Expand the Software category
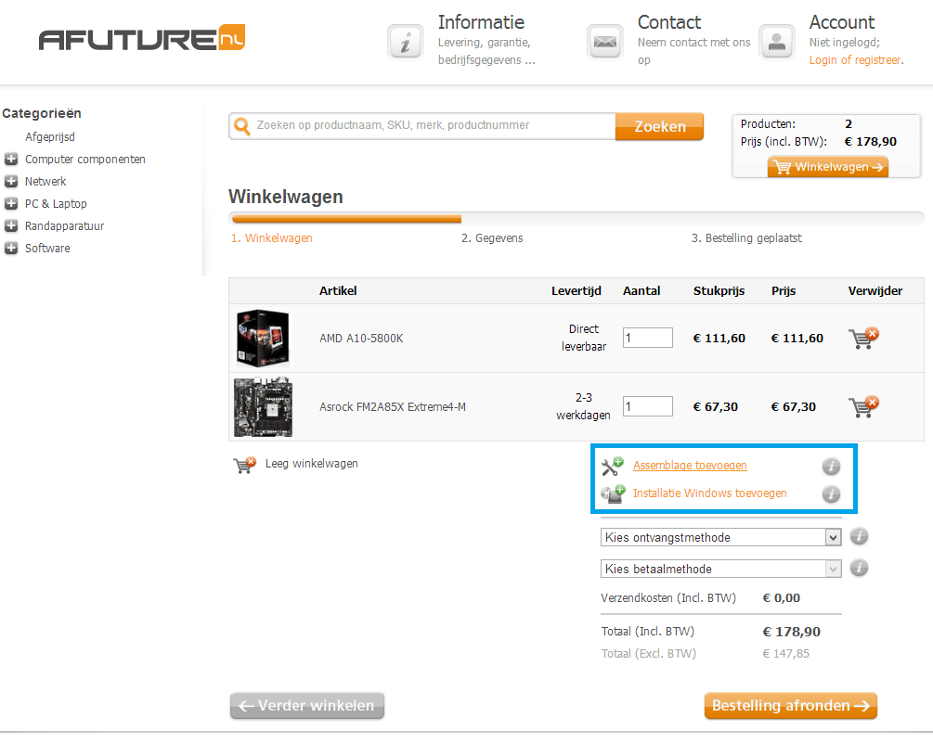This screenshot has width=933, height=743. click(11, 248)
